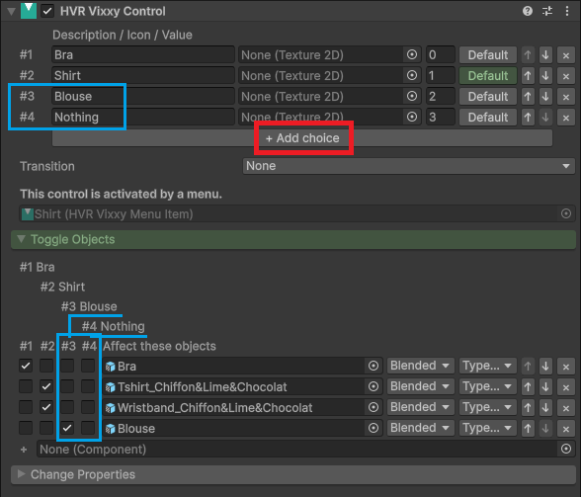
Task: Toggle the HVR Vixxy Control enabled checkbox
Action: 47,11
